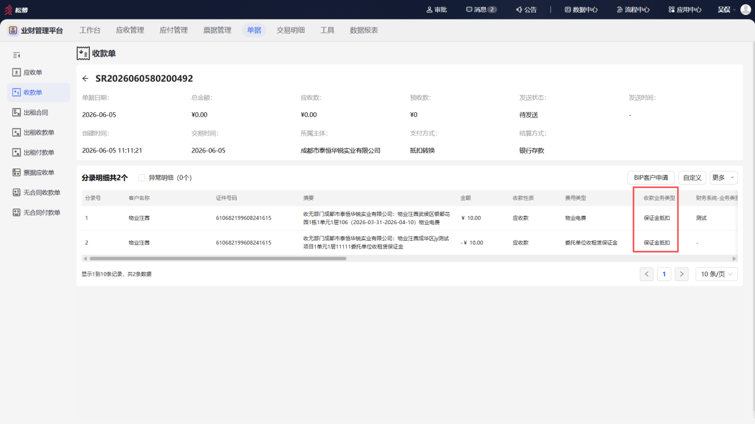The width and height of the screenshot is (755, 424).
Task: Select the 单据 tab
Action: point(254,30)
